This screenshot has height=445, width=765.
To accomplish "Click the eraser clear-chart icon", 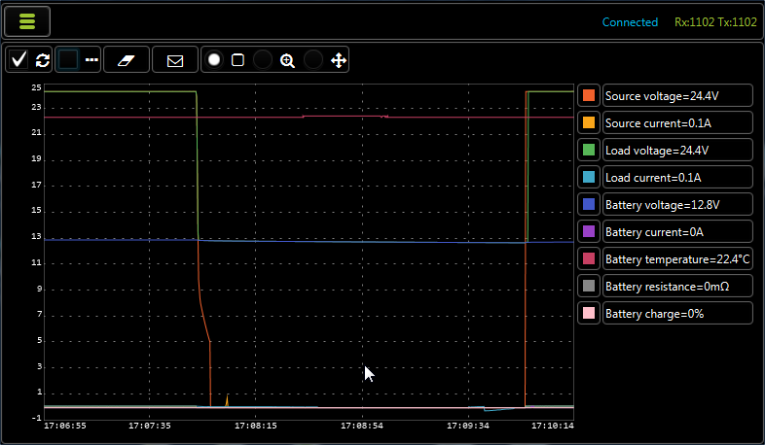I will pos(127,60).
